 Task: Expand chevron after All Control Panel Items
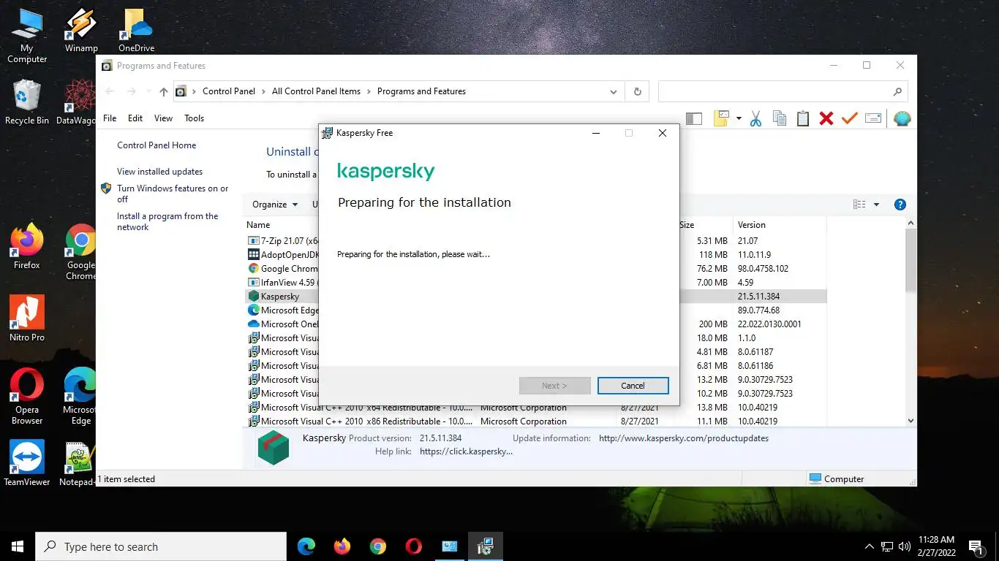click(x=369, y=91)
